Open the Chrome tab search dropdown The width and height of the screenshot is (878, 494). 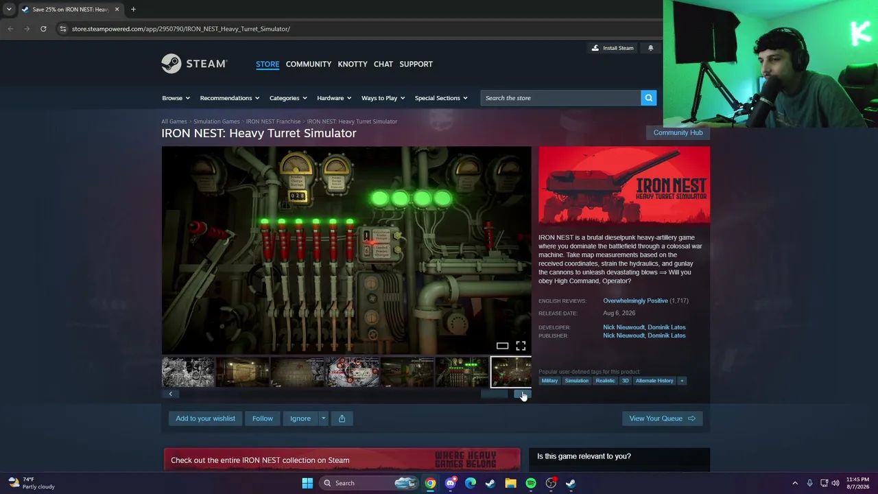point(9,10)
